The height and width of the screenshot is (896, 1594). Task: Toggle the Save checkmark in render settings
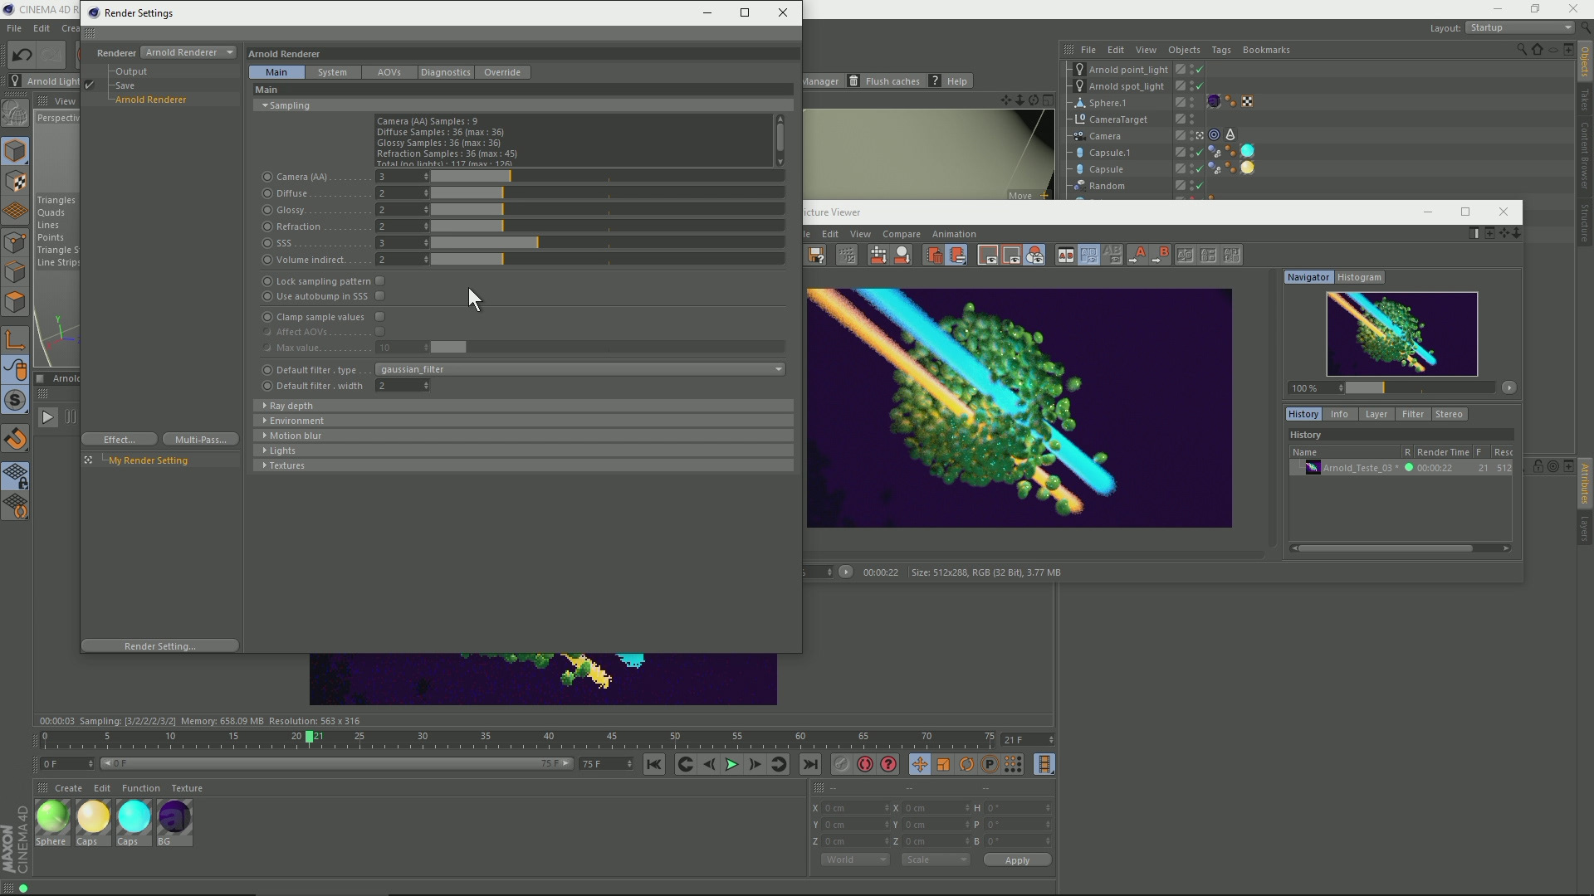click(x=90, y=85)
